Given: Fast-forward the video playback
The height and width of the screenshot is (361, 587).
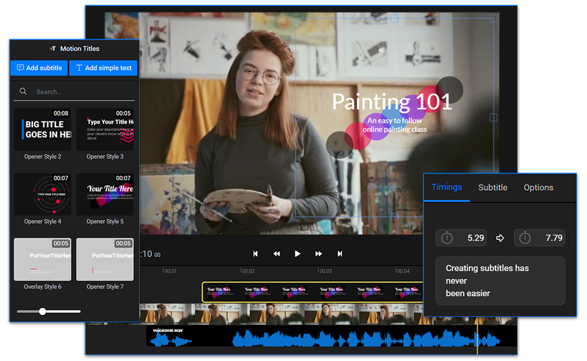Looking at the screenshot, I should 319,254.
